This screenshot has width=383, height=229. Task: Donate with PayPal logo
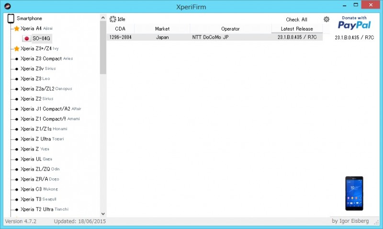pyautogui.click(x=354, y=23)
